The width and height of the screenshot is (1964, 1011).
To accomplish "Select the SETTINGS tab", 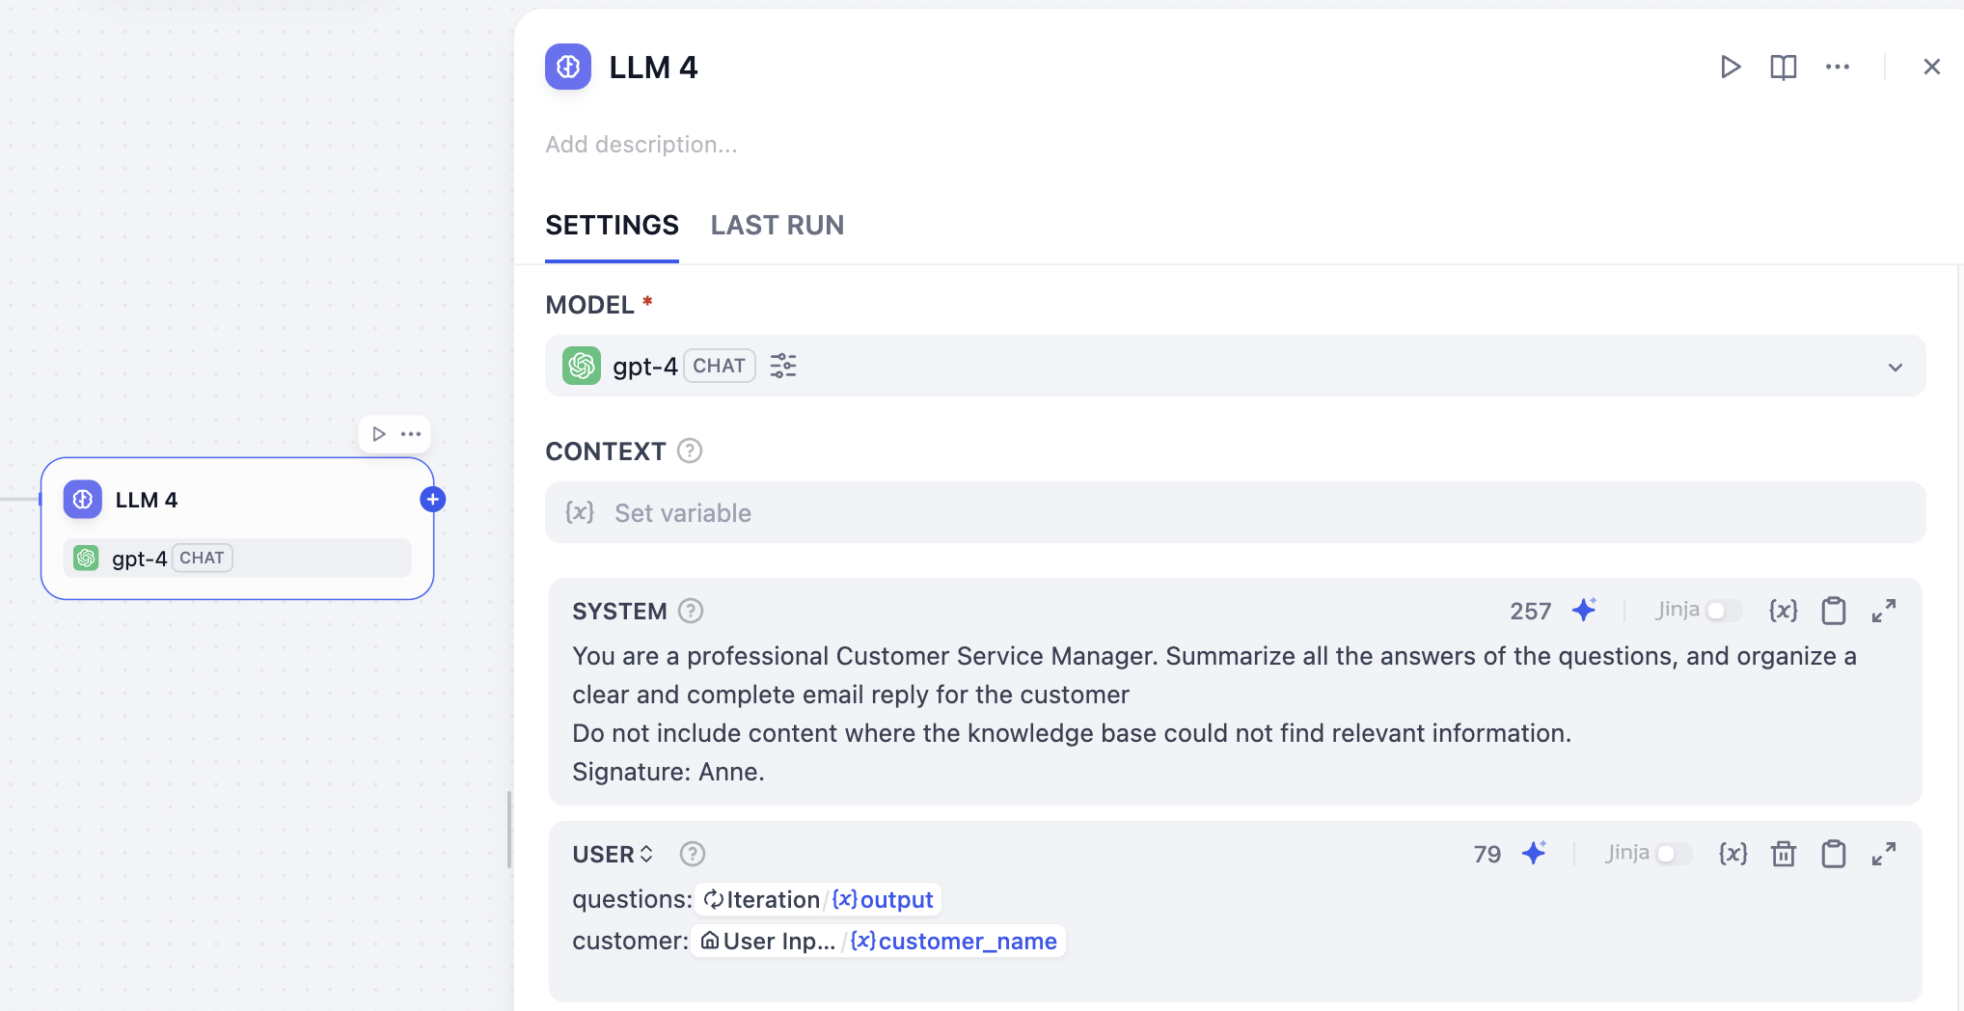I will (612, 225).
